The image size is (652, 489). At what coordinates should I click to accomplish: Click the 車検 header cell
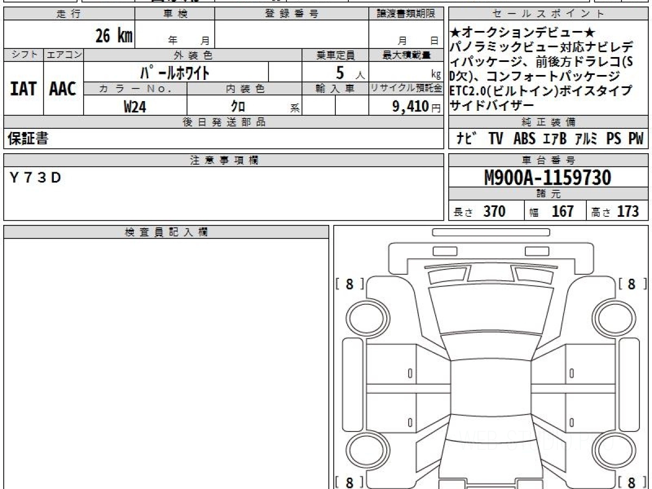coord(175,14)
